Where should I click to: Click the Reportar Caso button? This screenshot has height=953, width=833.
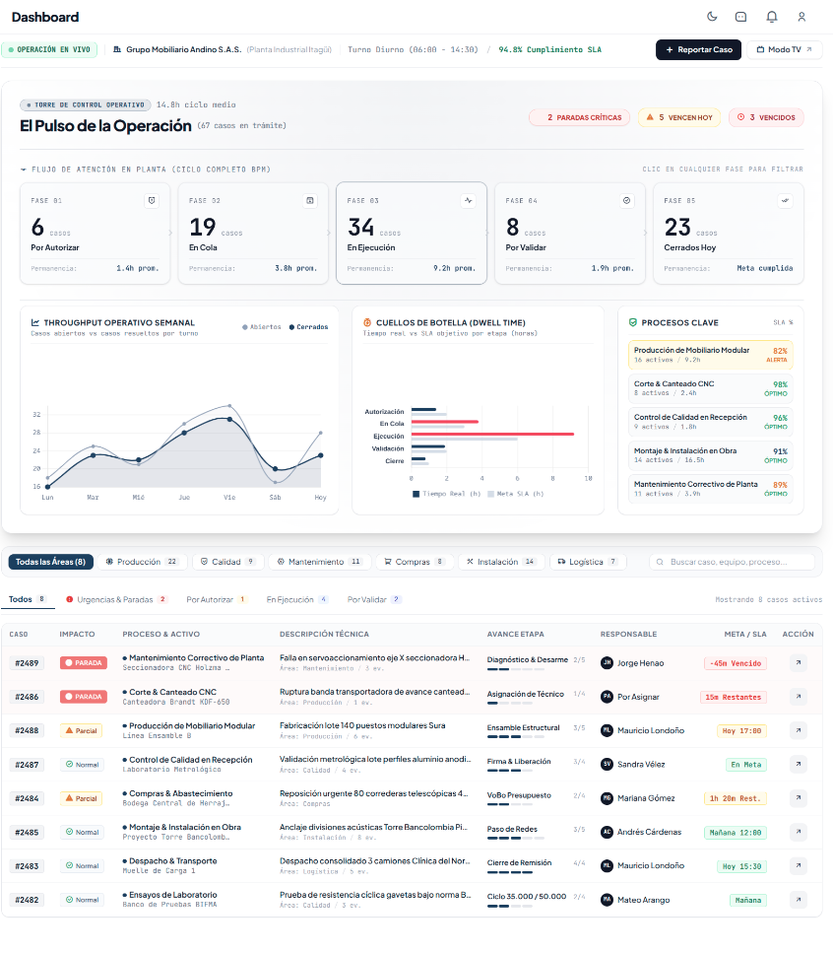[698, 50]
